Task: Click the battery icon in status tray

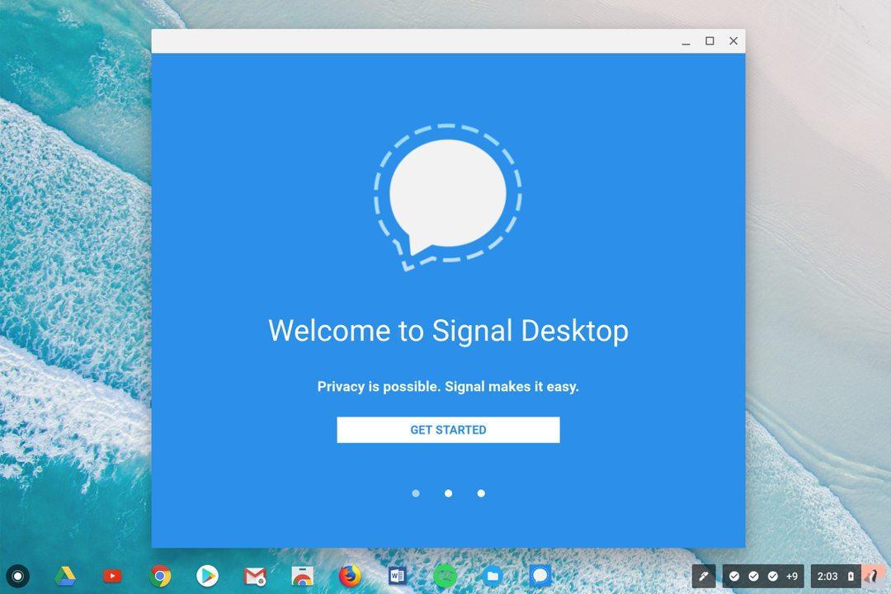Action: [851, 577]
